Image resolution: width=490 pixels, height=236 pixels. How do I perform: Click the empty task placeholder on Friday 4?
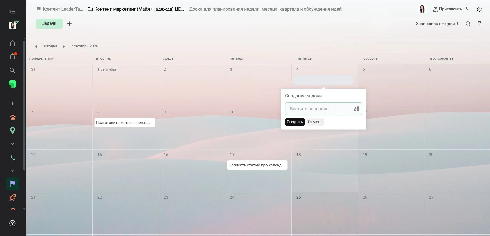[323, 80]
